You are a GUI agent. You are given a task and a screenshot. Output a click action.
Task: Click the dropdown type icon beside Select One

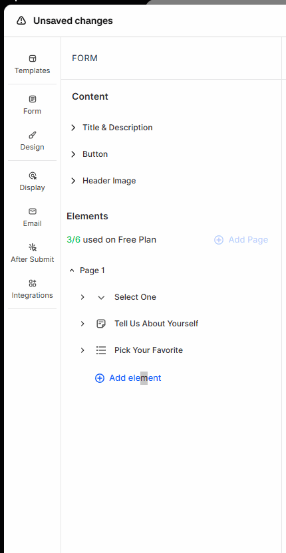tap(101, 297)
